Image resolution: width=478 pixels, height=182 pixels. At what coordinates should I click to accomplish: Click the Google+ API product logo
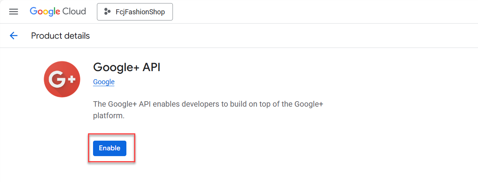(62, 79)
